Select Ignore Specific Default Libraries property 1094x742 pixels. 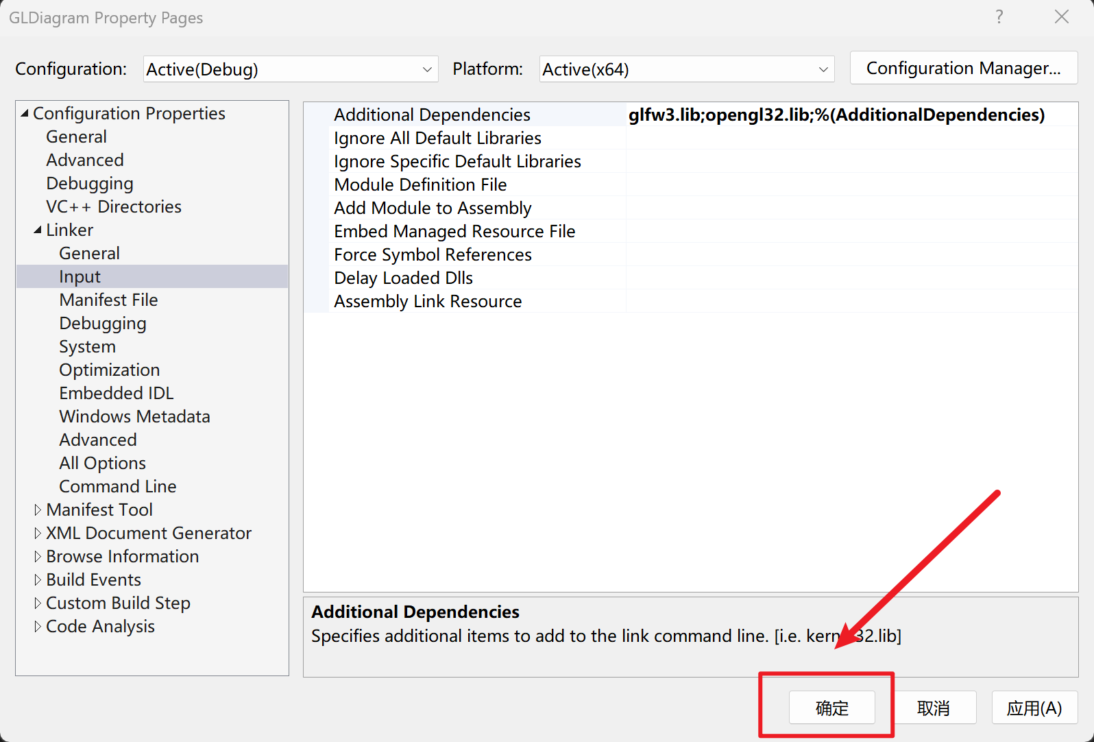tap(458, 162)
